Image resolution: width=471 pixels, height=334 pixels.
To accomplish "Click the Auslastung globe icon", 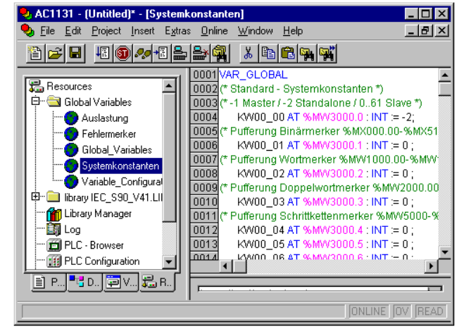I will click(71, 118).
